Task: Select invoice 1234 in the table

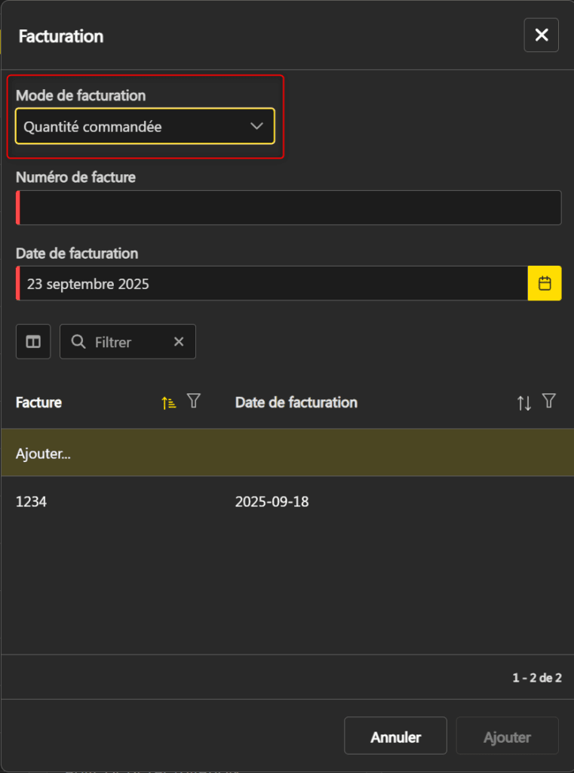Action: pos(32,501)
